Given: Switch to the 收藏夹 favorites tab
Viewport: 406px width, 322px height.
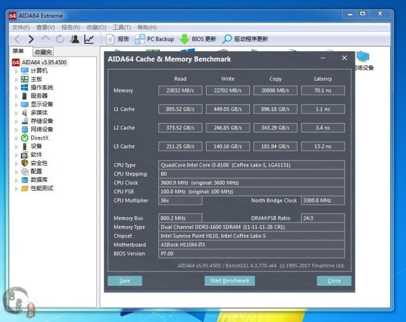Looking at the screenshot, I should 43,52.
